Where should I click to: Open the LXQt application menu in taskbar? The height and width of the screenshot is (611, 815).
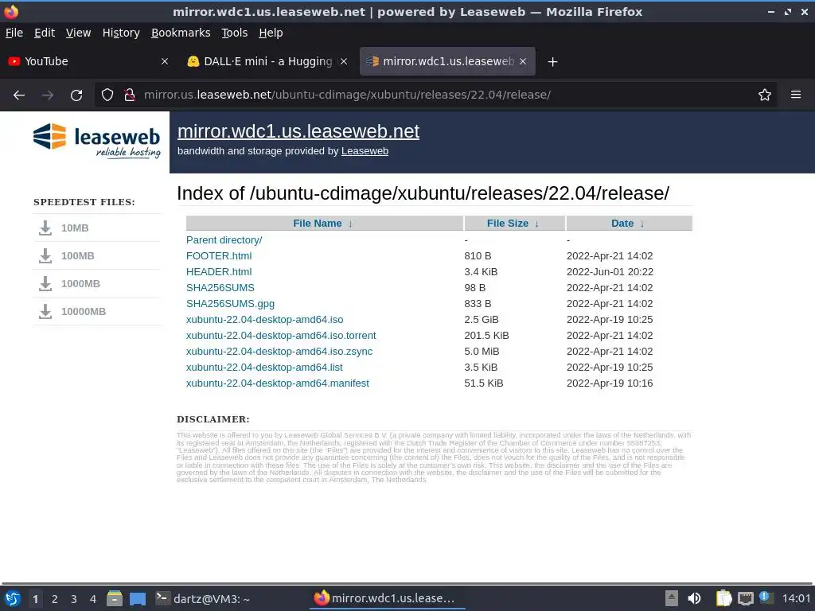[13, 599]
